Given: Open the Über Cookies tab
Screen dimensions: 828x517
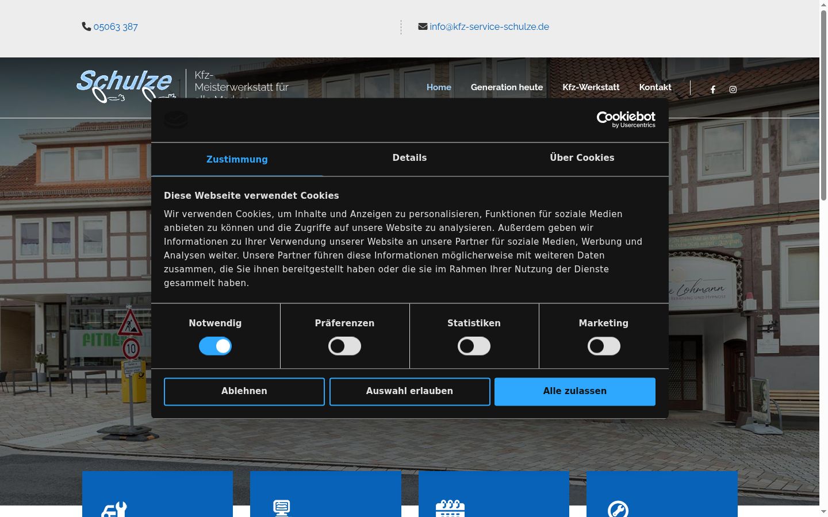Looking at the screenshot, I should [582, 158].
